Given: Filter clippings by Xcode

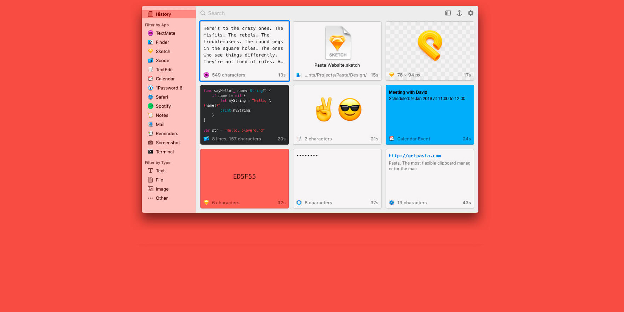Looking at the screenshot, I should [162, 60].
